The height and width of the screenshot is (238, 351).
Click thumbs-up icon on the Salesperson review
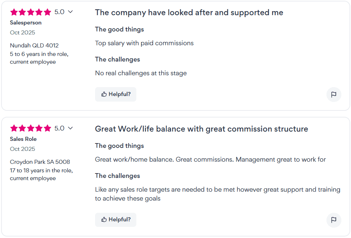point(104,94)
